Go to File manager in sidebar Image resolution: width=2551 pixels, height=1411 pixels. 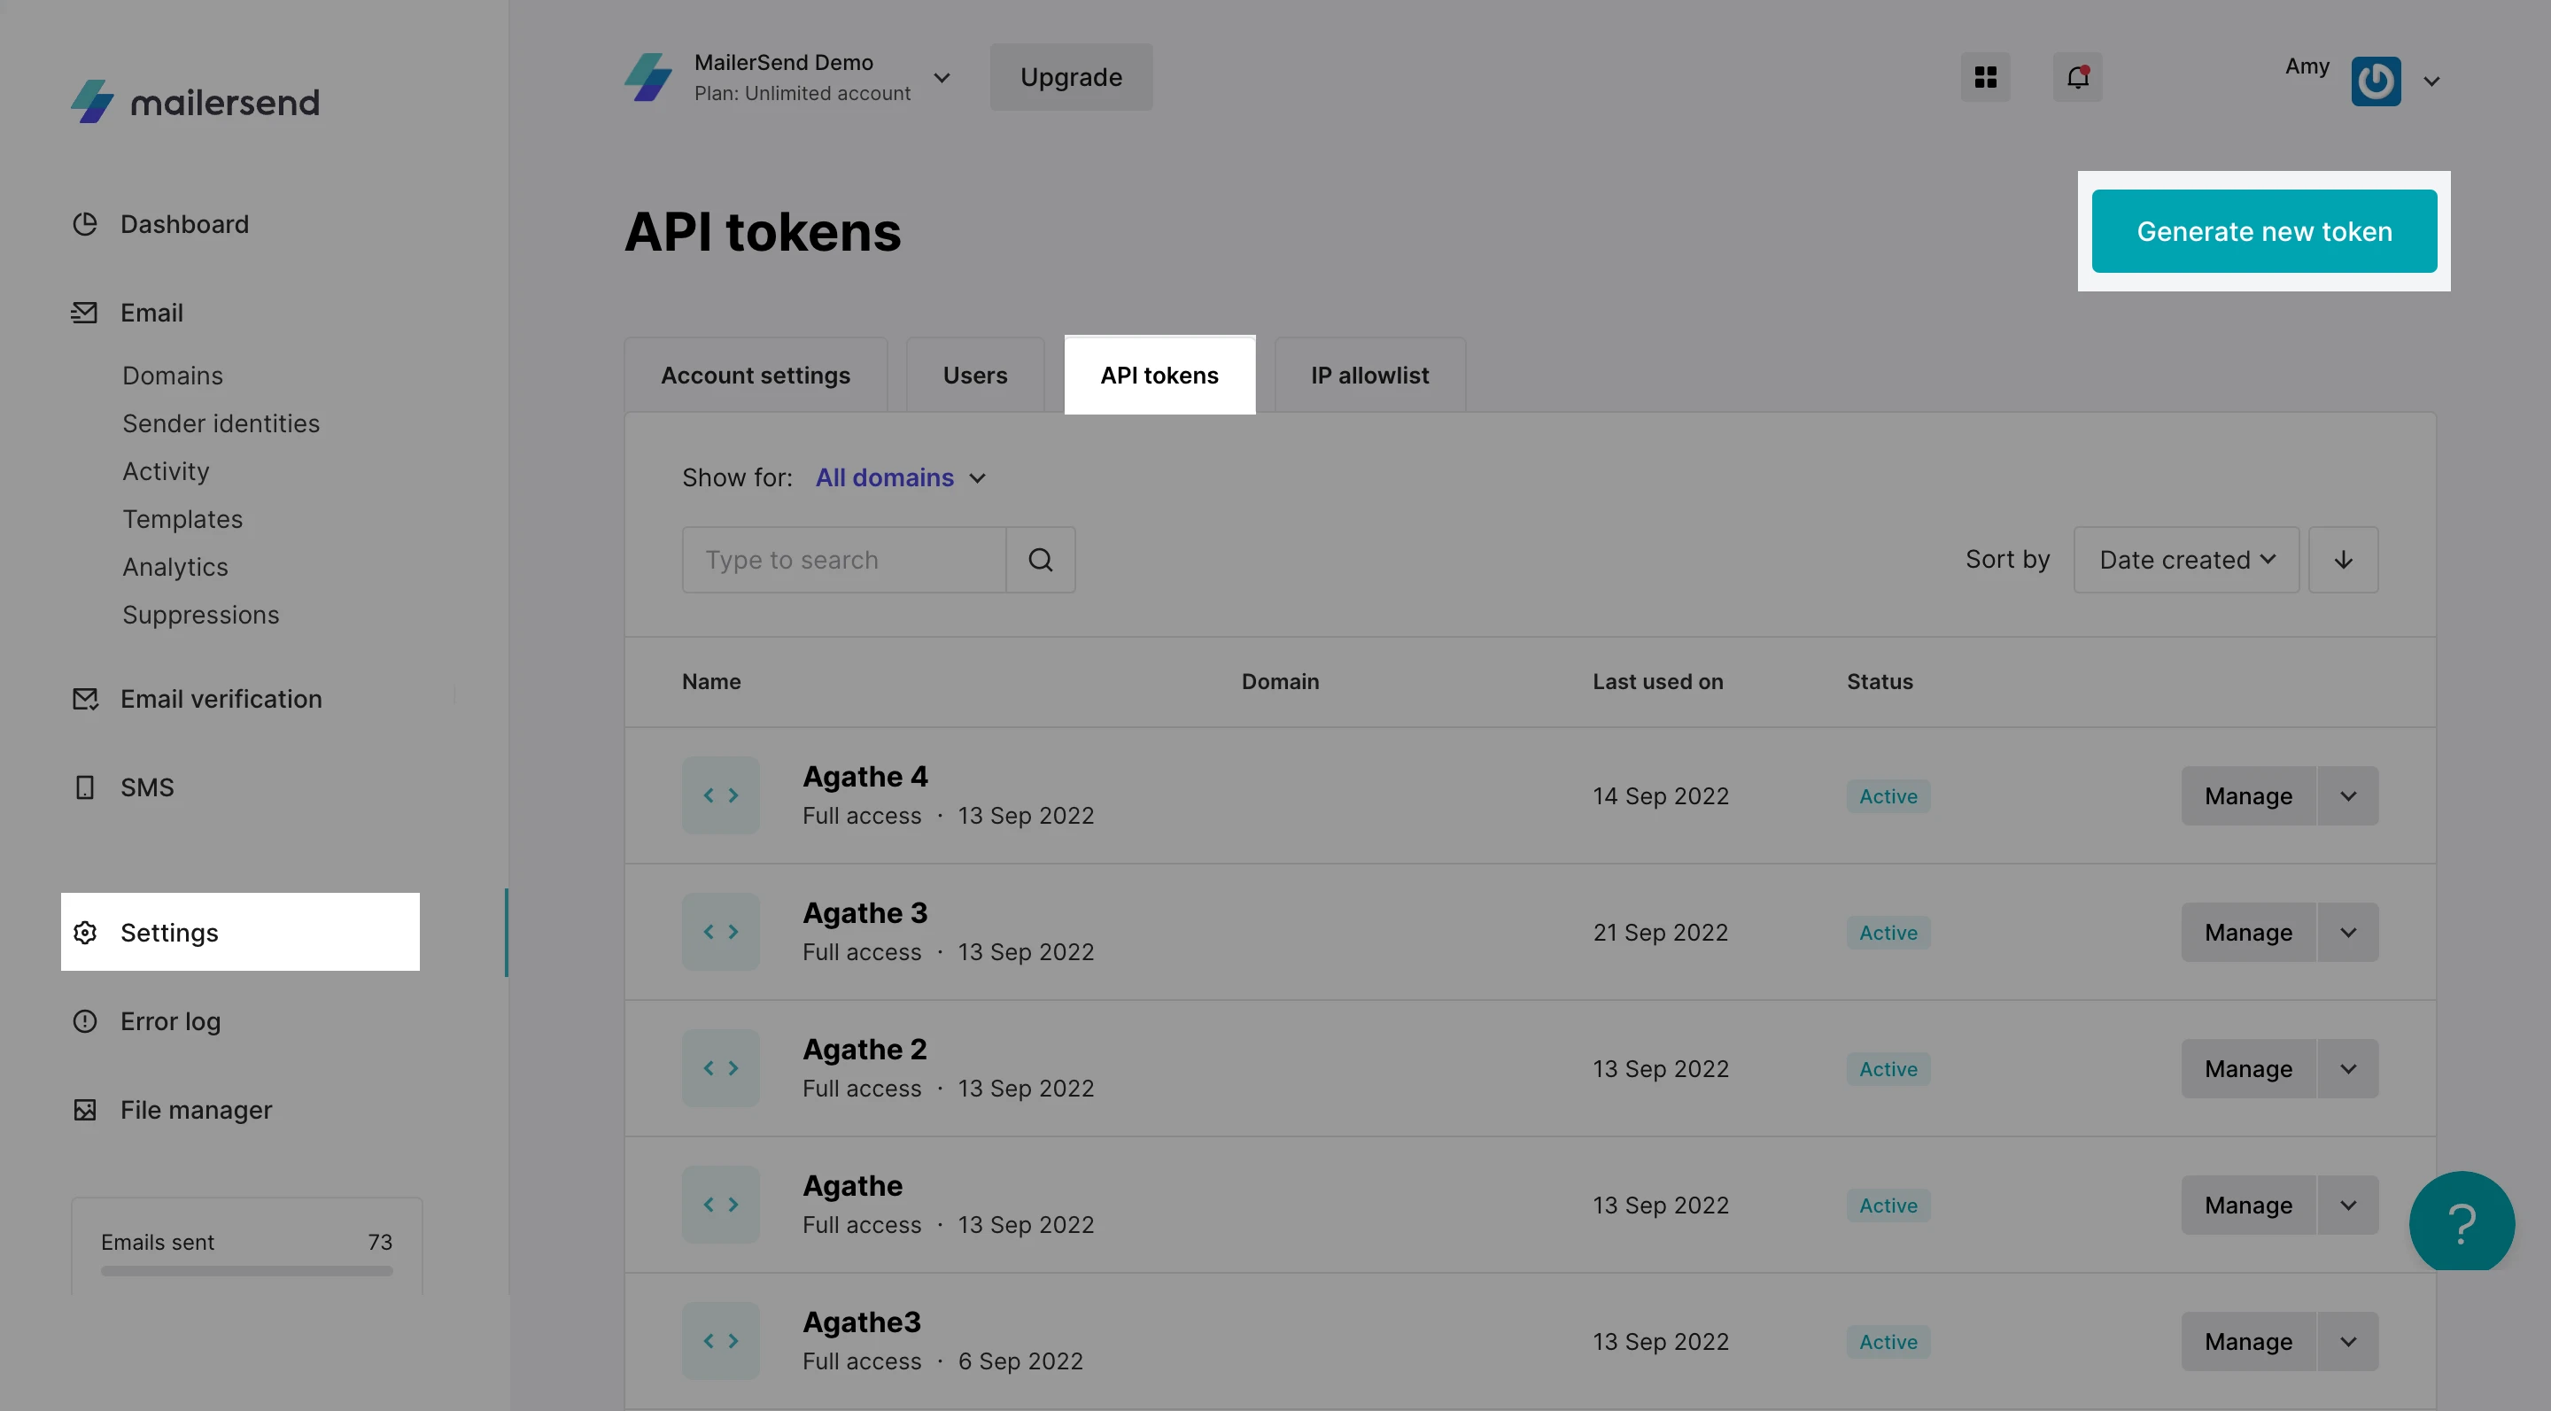pos(195,1110)
